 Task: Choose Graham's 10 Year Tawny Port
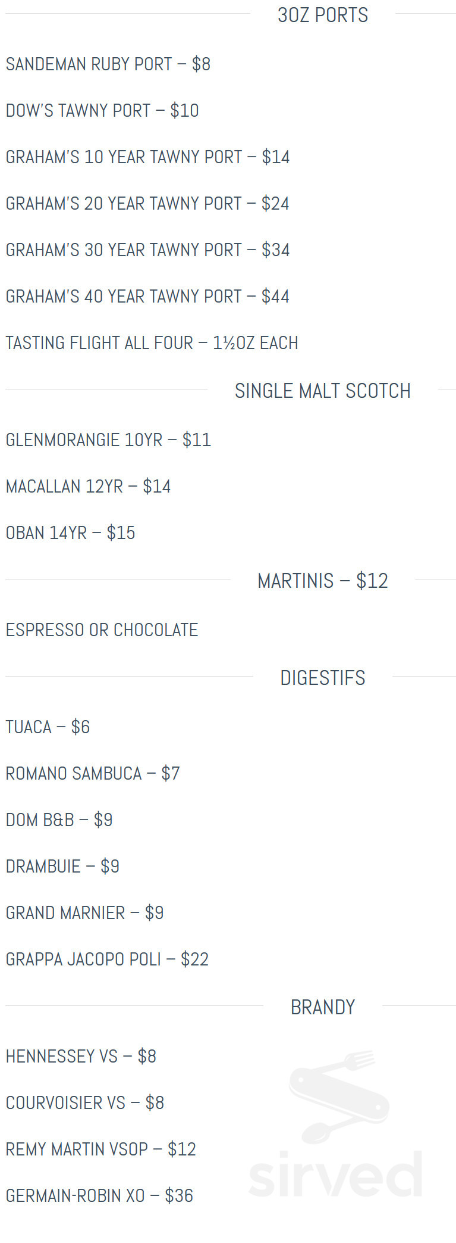tap(147, 157)
